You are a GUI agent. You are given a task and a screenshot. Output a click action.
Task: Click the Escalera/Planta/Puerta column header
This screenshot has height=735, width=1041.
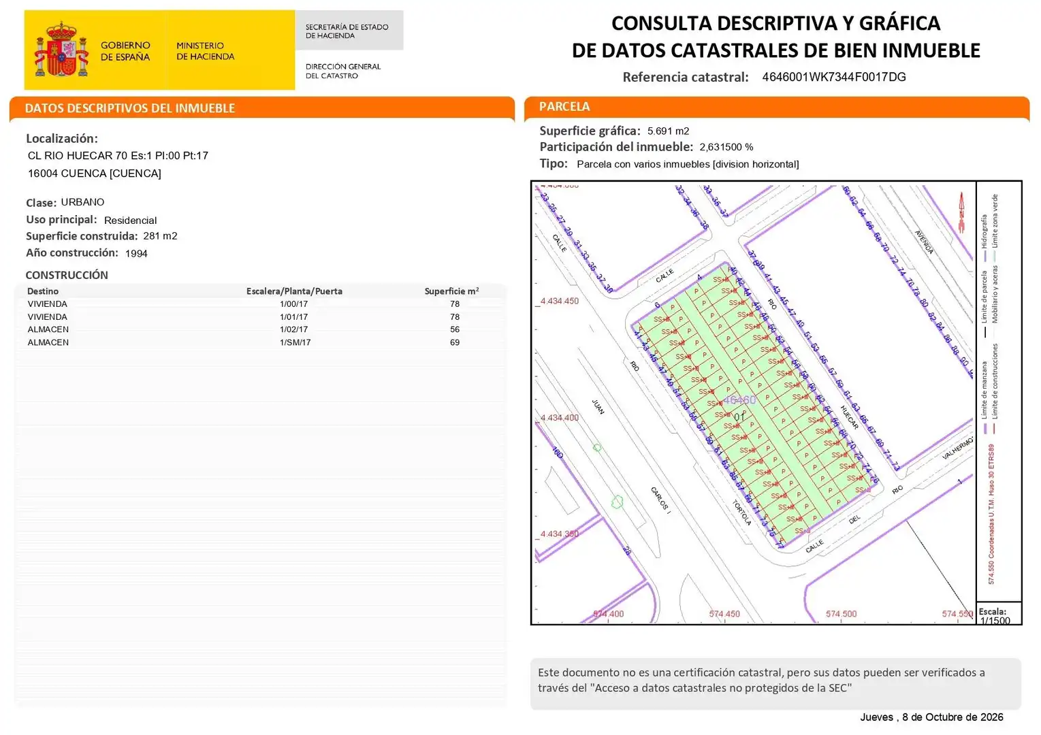[x=294, y=291]
